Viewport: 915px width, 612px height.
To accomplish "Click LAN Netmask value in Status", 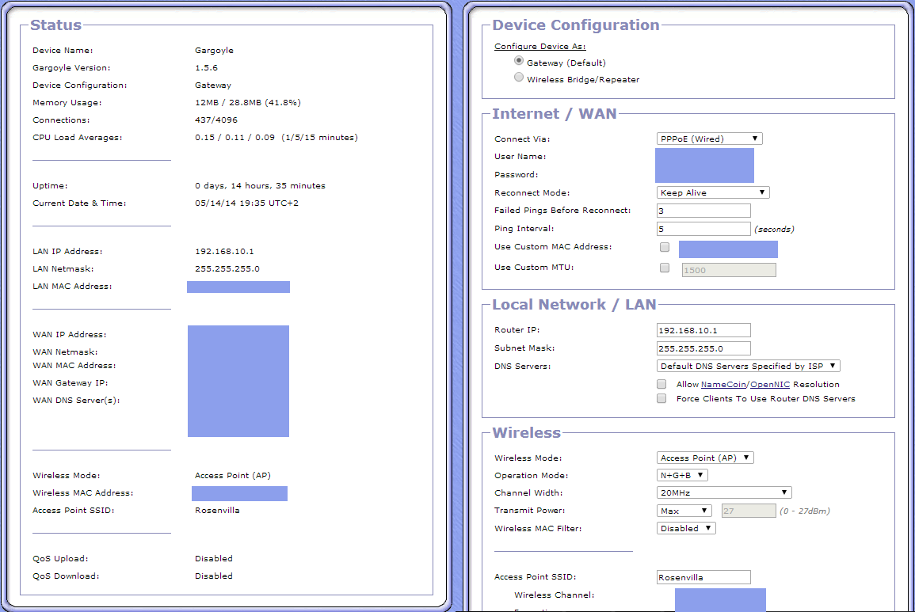I will click(x=227, y=269).
